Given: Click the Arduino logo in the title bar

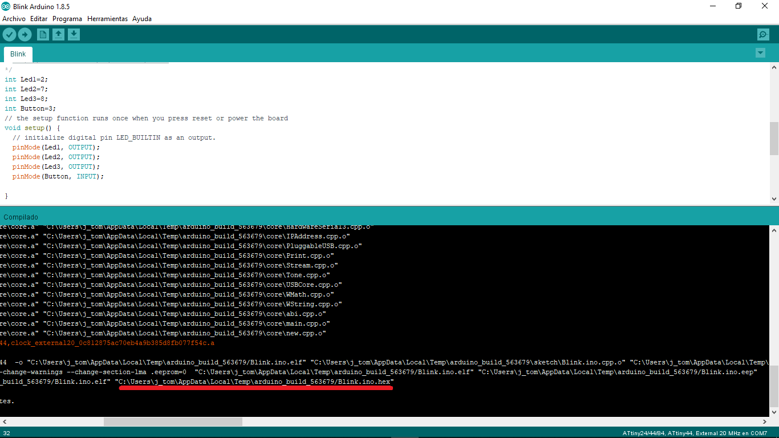Looking at the screenshot, I should 6,6.
